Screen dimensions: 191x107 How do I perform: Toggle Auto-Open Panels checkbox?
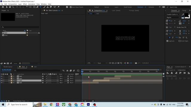[x=71, y=7]
